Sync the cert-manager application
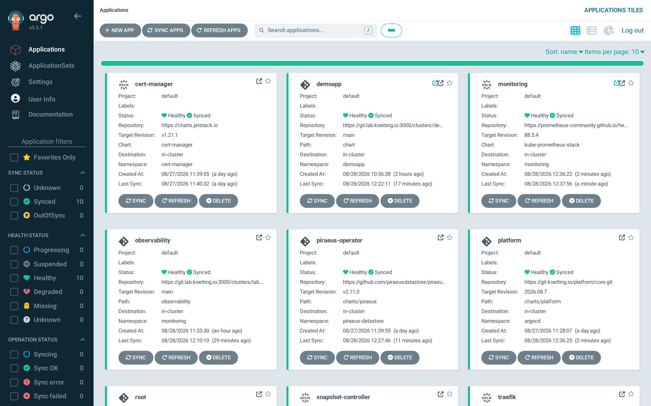Viewport: 651px width, 406px height. point(136,201)
